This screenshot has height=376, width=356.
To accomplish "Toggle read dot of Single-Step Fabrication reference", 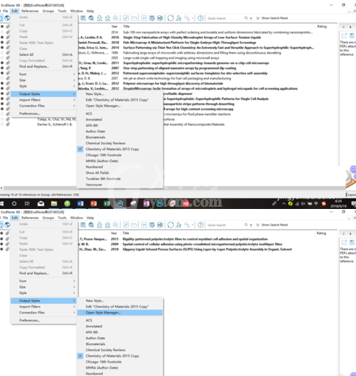I will (2, 38).
